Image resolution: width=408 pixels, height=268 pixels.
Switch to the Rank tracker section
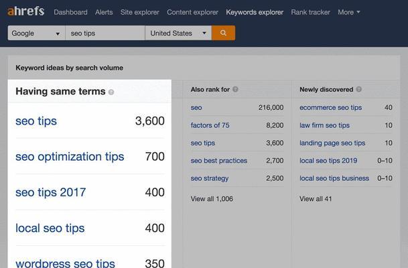[x=310, y=12]
